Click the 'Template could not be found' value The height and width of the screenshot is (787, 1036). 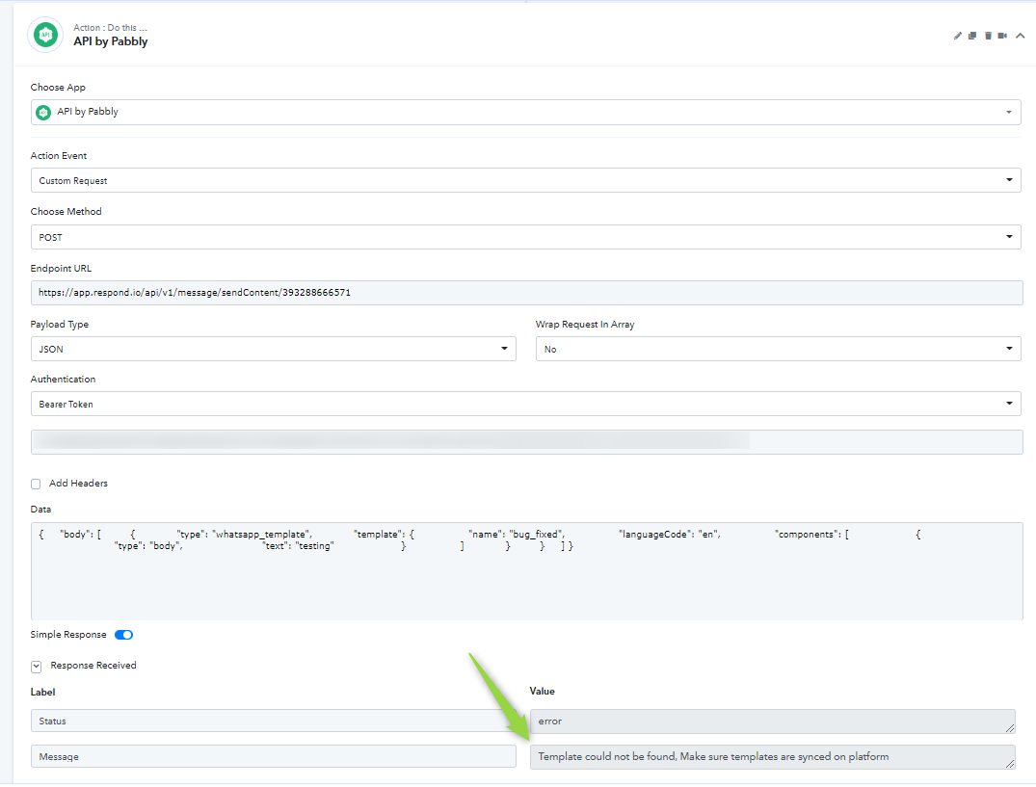[x=772, y=756]
